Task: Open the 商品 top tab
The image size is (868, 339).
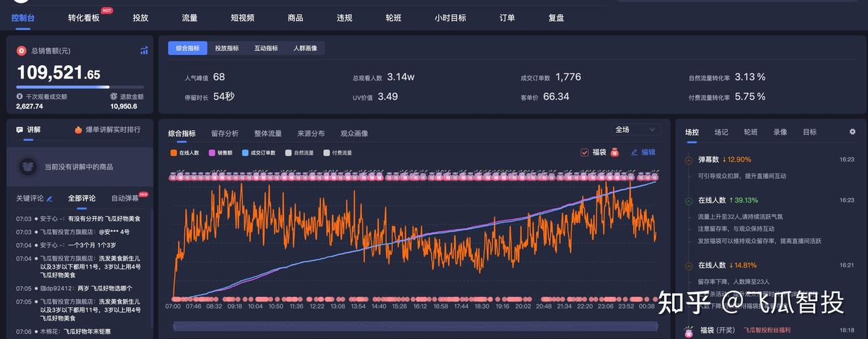Action: pos(295,18)
